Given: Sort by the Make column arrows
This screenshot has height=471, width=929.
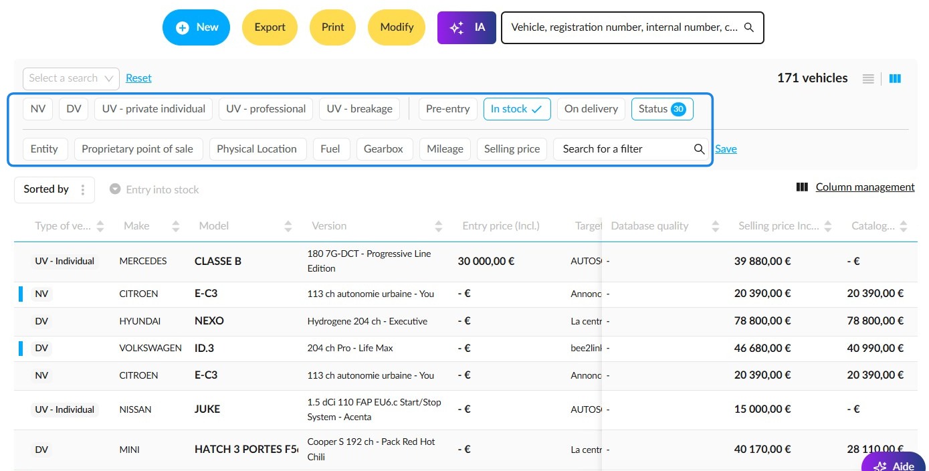Looking at the screenshot, I should tap(176, 226).
